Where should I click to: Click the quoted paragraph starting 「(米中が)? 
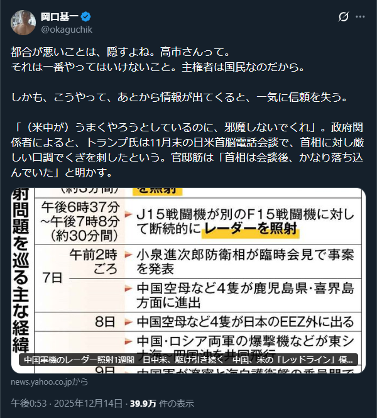[x=187, y=150]
